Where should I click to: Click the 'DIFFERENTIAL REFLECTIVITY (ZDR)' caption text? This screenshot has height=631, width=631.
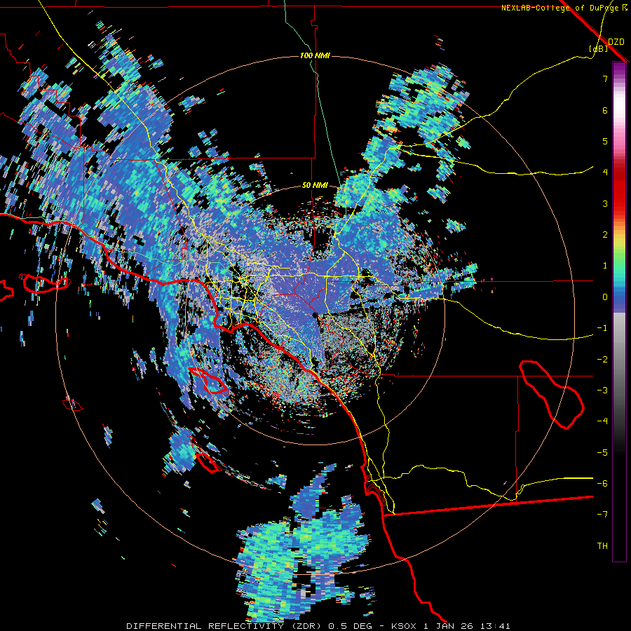tap(224, 626)
